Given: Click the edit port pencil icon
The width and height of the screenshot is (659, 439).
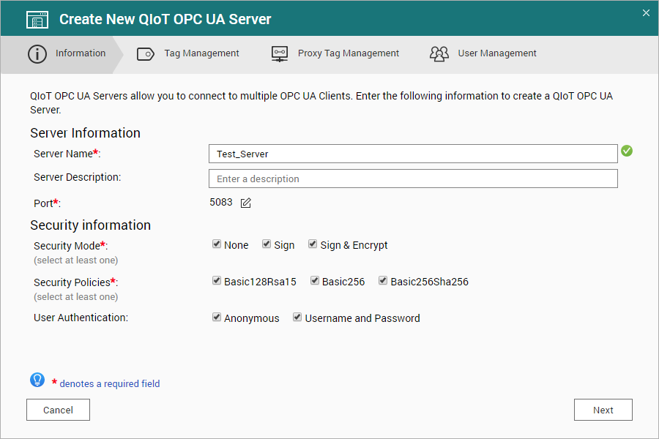Looking at the screenshot, I should coord(246,203).
